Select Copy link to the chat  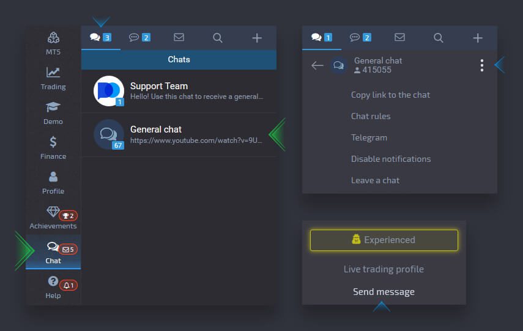pyautogui.click(x=390, y=95)
